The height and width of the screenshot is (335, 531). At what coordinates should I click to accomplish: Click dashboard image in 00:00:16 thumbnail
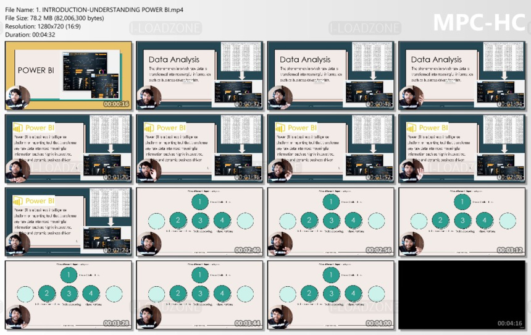click(x=91, y=75)
